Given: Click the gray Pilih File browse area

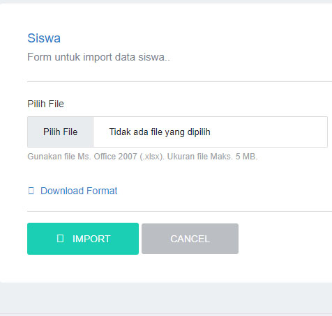Looking at the screenshot, I should (x=60, y=132).
